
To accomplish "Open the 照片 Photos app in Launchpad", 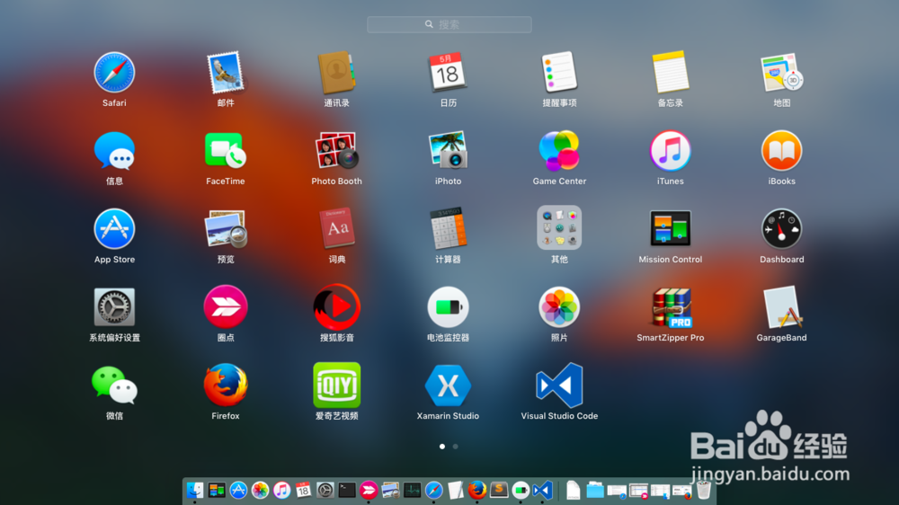I will [559, 307].
